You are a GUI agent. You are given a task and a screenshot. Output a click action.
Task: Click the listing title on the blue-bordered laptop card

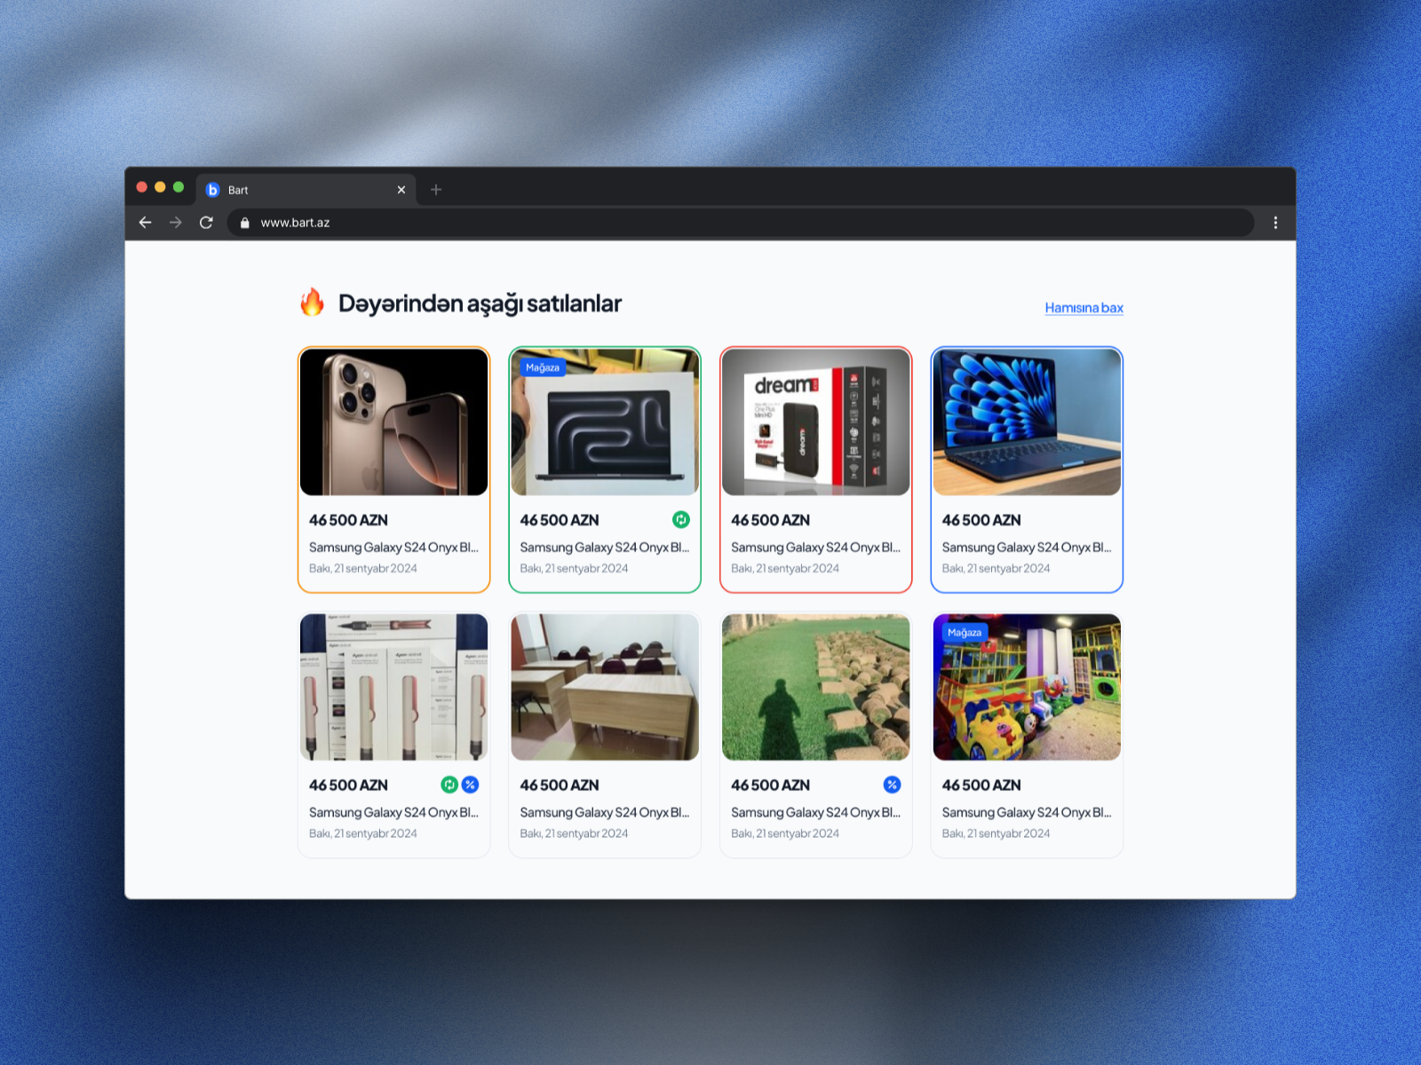tap(1027, 548)
